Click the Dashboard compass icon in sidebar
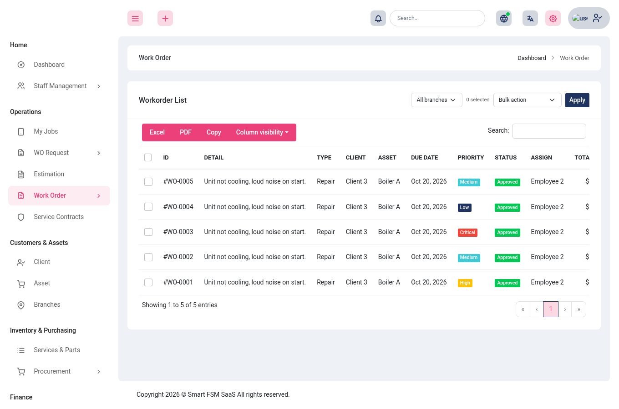The width and height of the screenshot is (619, 409). (21, 65)
